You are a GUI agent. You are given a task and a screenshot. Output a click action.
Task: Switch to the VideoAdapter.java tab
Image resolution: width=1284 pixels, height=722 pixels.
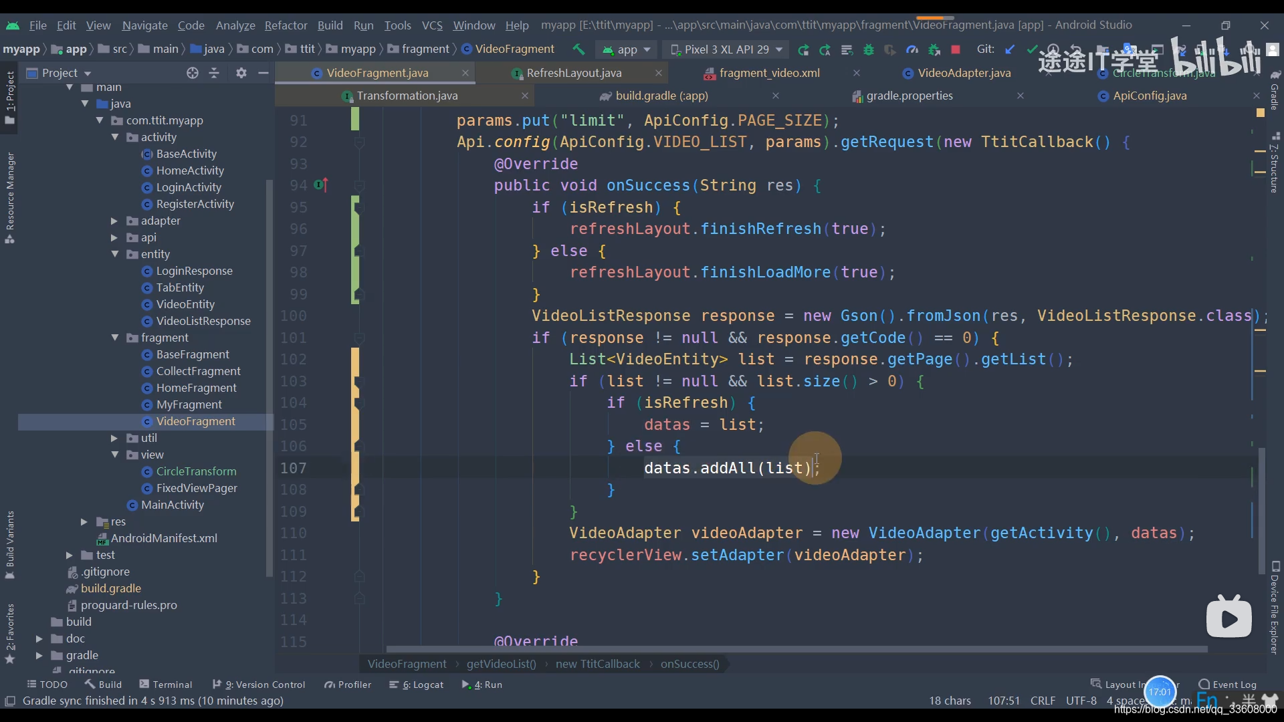[964, 73]
